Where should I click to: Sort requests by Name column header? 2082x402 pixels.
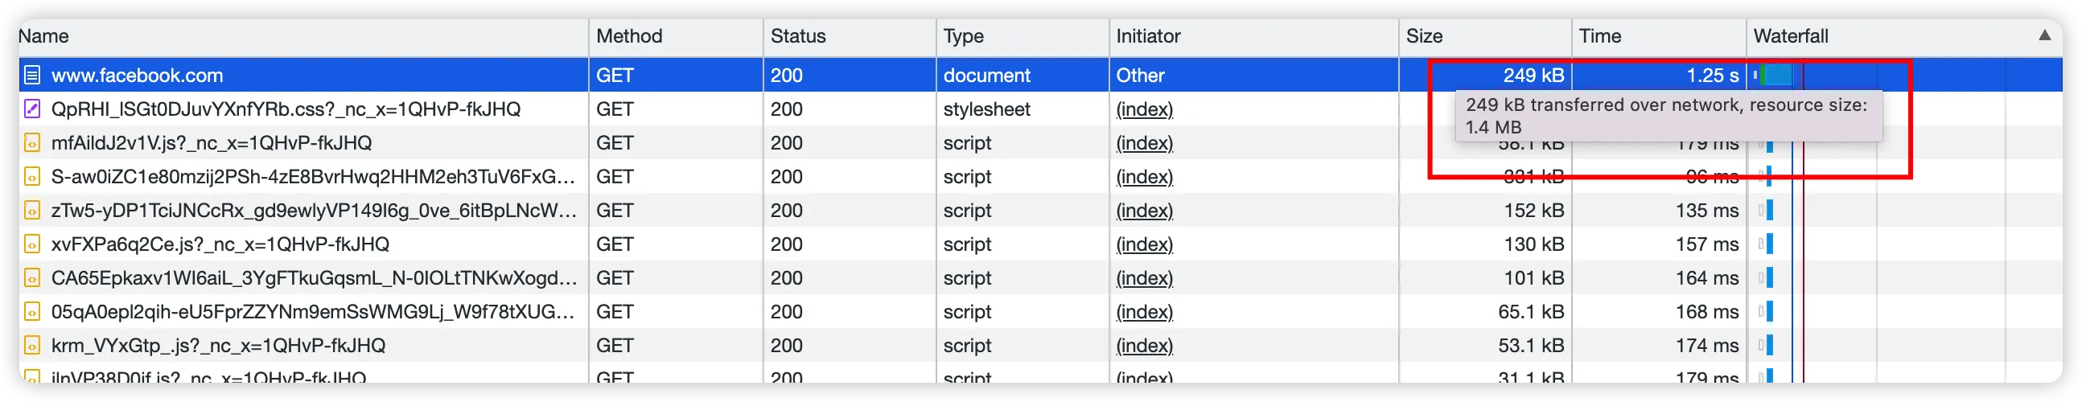(x=303, y=36)
